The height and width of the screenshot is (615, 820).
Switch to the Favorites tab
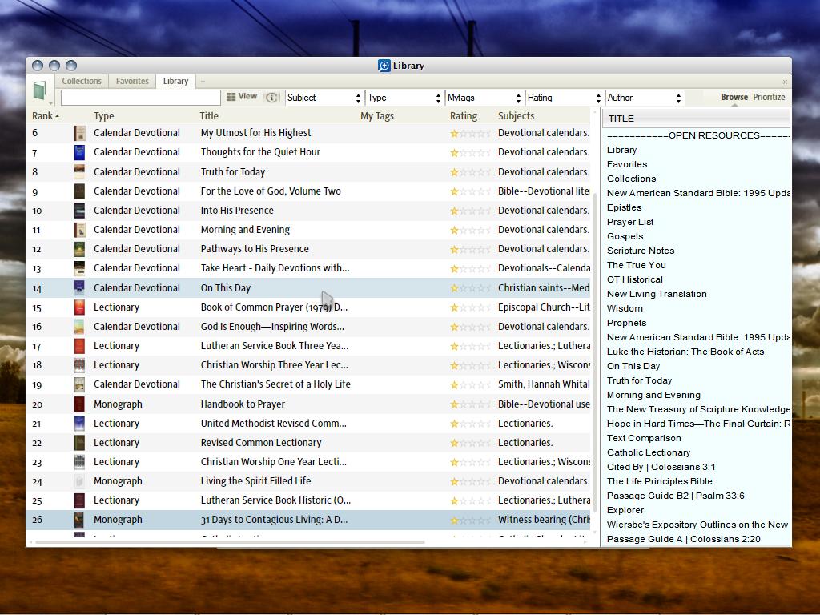click(x=132, y=81)
